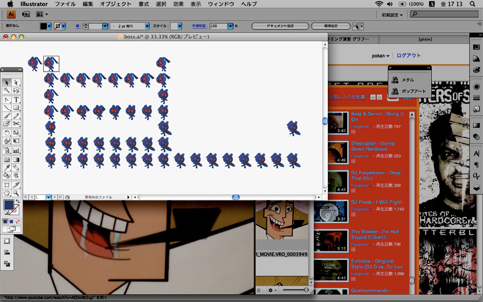Click the ドキュメント設定 button
The width and height of the screenshot is (483, 302).
click(x=280, y=26)
